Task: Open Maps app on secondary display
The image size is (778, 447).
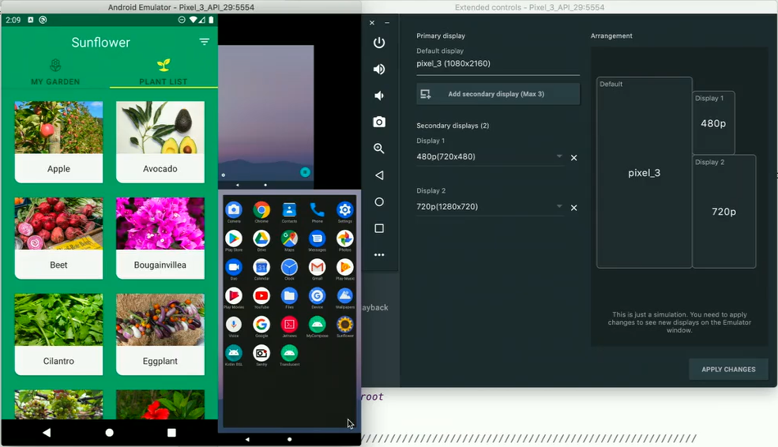Action: coord(289,241)
